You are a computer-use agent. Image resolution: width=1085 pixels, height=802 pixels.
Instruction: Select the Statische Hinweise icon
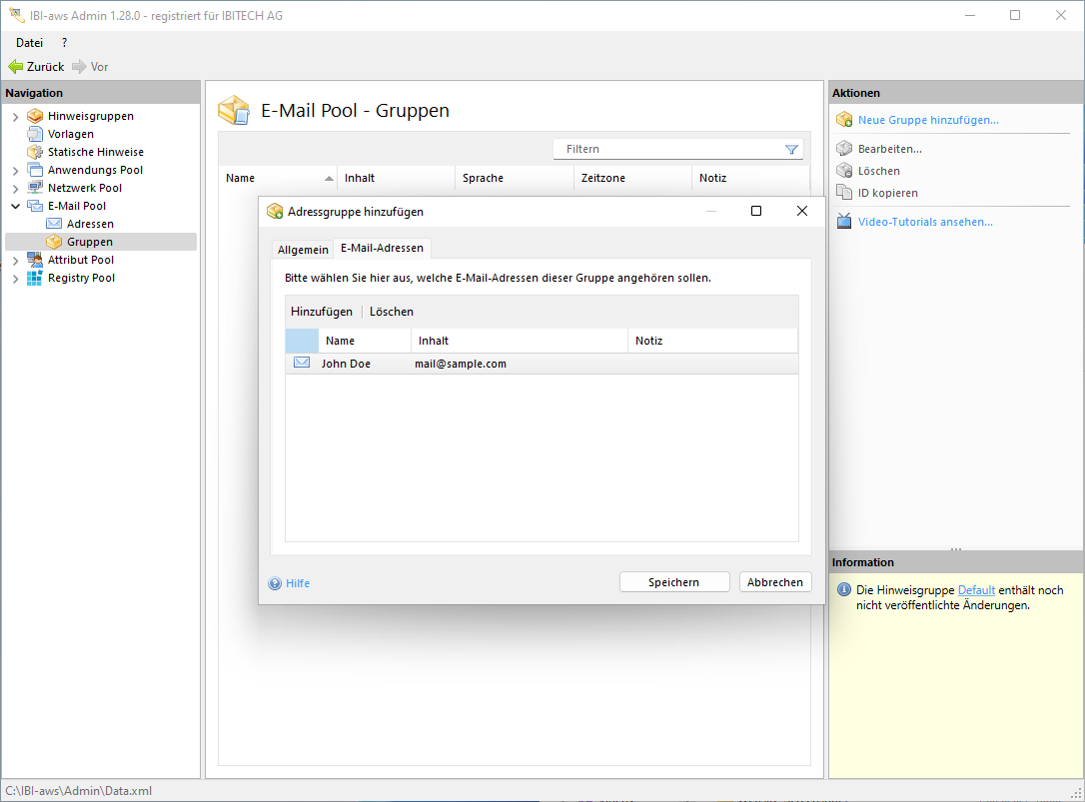[x=35, y=152]
